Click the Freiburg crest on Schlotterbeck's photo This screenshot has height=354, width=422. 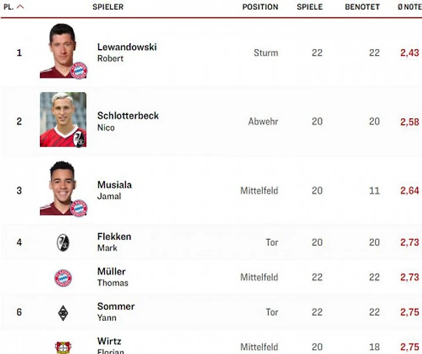pyautogui.click(x=79, y=139)
